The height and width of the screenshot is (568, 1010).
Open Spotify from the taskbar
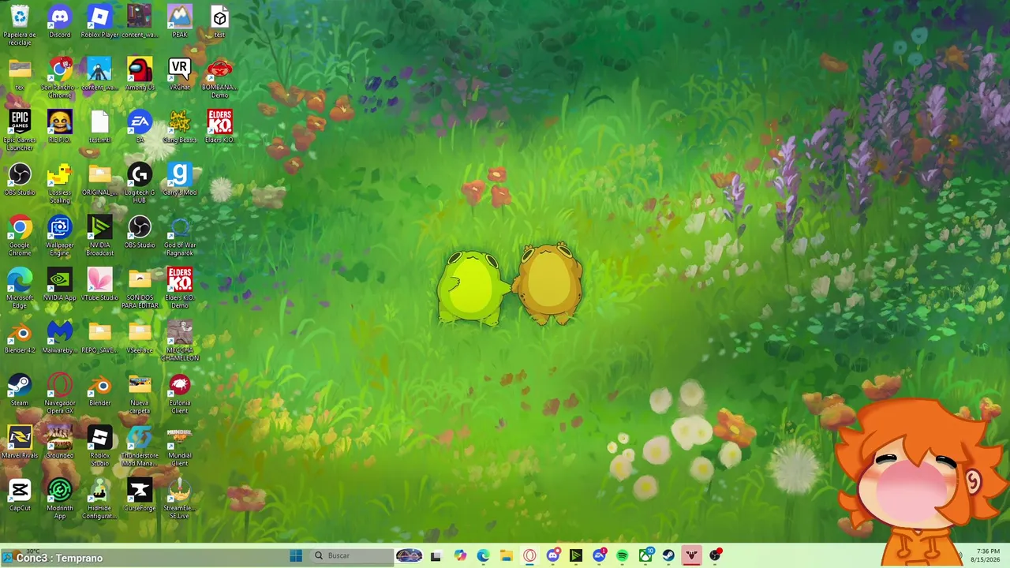click(623, 555)
